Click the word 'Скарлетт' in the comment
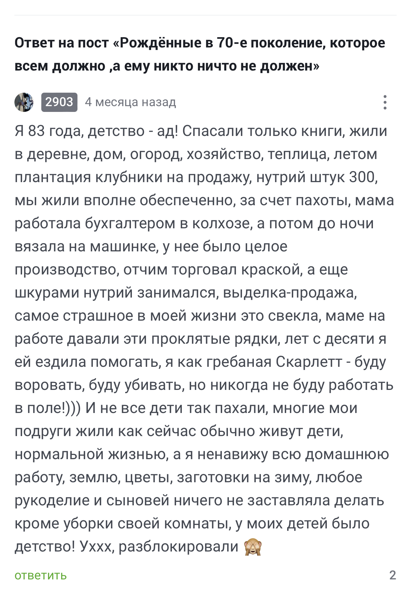Image resolution: width=411 pixels, height=598 pixels. 309,362
